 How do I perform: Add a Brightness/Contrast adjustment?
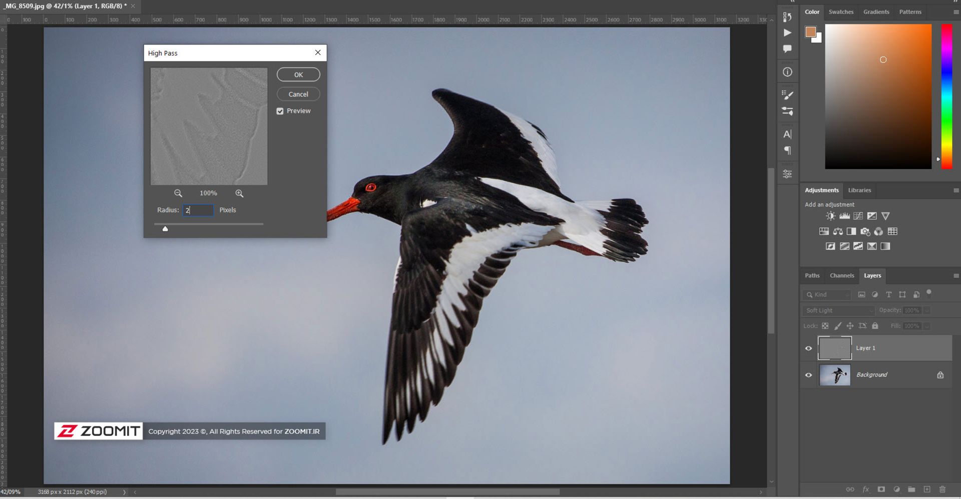[x=830, y=216]
